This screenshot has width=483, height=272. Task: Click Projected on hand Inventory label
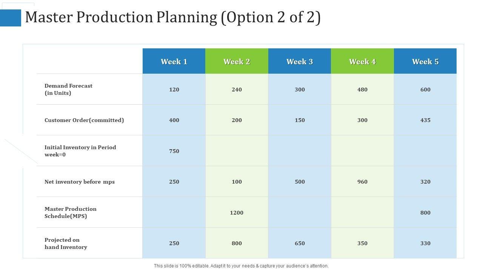click(66, 244)
